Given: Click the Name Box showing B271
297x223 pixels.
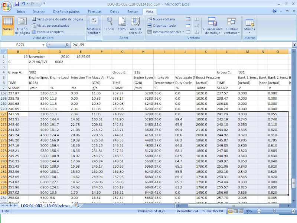Looking at the screenshot, I should (x=21, y=45).
